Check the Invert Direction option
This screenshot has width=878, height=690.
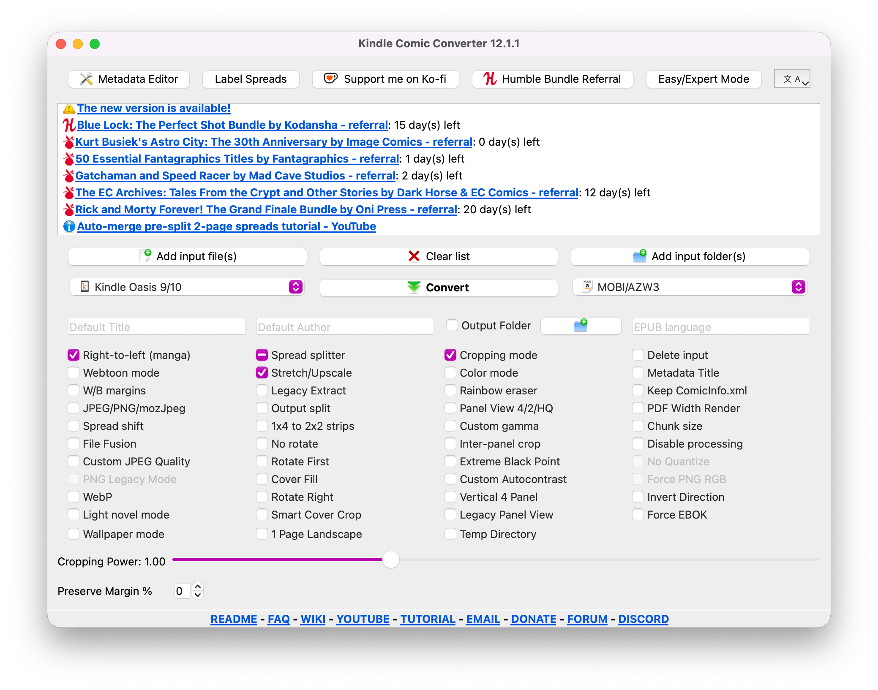[638, 497]
